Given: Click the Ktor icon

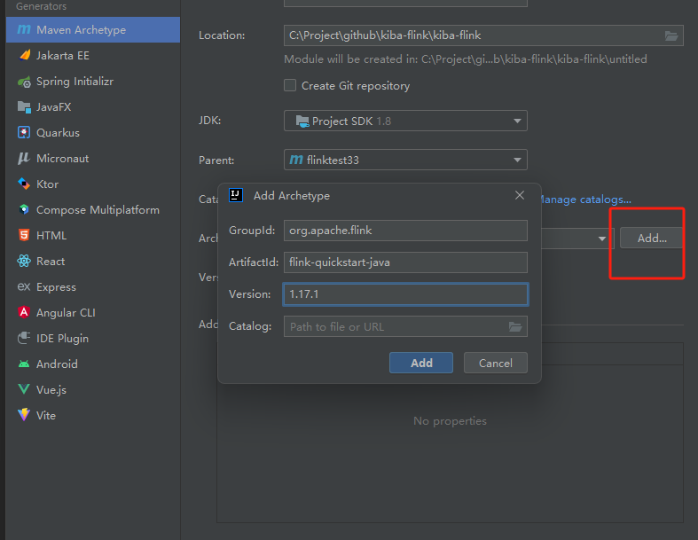Looking at the screenshot, I should (x=24, y=184).
